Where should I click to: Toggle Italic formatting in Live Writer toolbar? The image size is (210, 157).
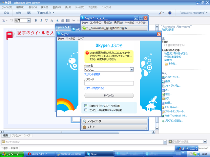[41, 20]
